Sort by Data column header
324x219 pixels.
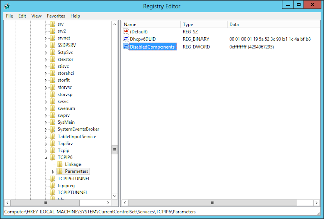(x=273, y=24)
